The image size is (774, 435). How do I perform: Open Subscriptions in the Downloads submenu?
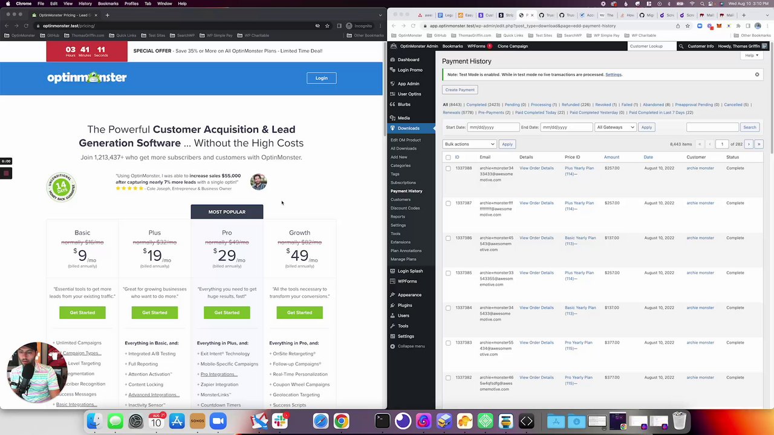coord(403,182)
